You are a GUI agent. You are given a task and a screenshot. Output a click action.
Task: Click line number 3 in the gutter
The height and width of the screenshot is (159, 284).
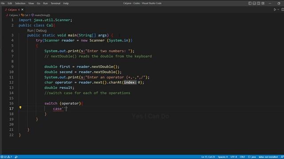pyautogui.click(x=12, y=35)
